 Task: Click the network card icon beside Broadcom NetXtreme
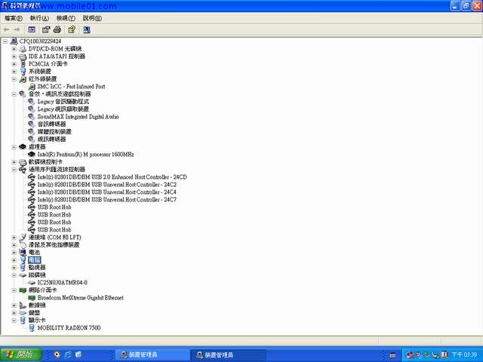pos(32,297)
